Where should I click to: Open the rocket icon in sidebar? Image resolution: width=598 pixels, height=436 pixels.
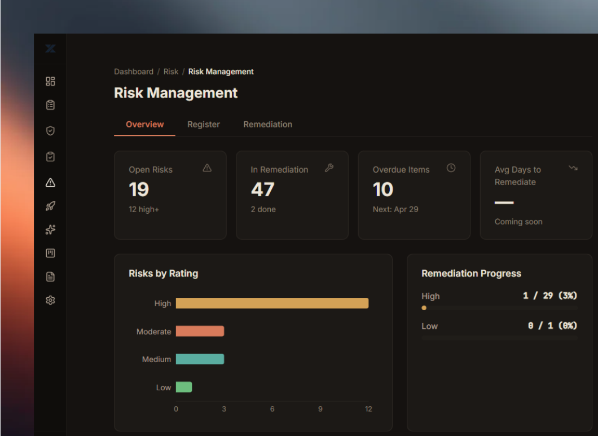point(50,206)
